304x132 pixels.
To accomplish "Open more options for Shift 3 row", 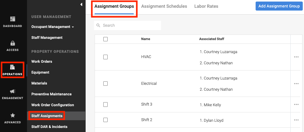I will [x=296, y=105].
